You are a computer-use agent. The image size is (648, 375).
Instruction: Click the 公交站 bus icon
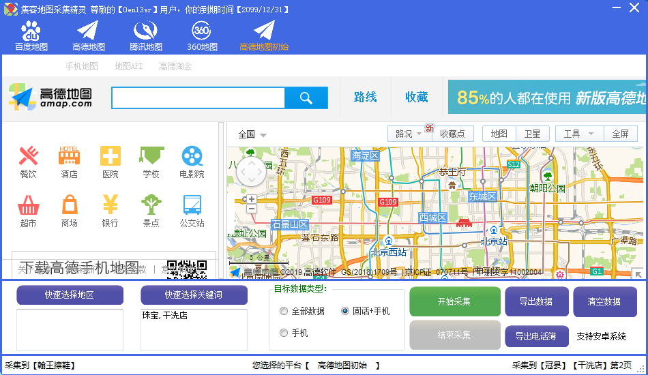pyautogui.click(x=192, y=205)
